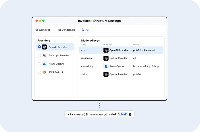Screen dimensions: 200x132
Task: Click the Anthropic logo in Providers list
Action: coord(44,55)
